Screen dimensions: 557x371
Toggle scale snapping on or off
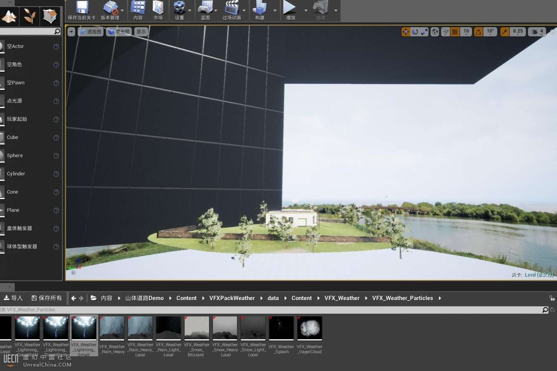click(x=505, y=32)
